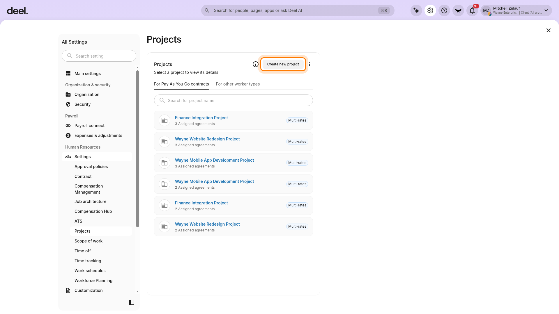This screenshot has width=559, height=314.
Task: Open the notifications bell
Action: pyautogui.click(x=472, y=10)
